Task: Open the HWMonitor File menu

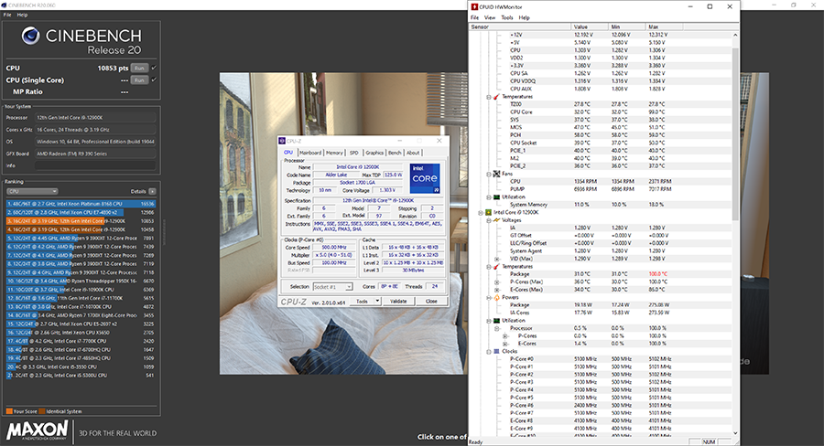Action: pos(474,17)
